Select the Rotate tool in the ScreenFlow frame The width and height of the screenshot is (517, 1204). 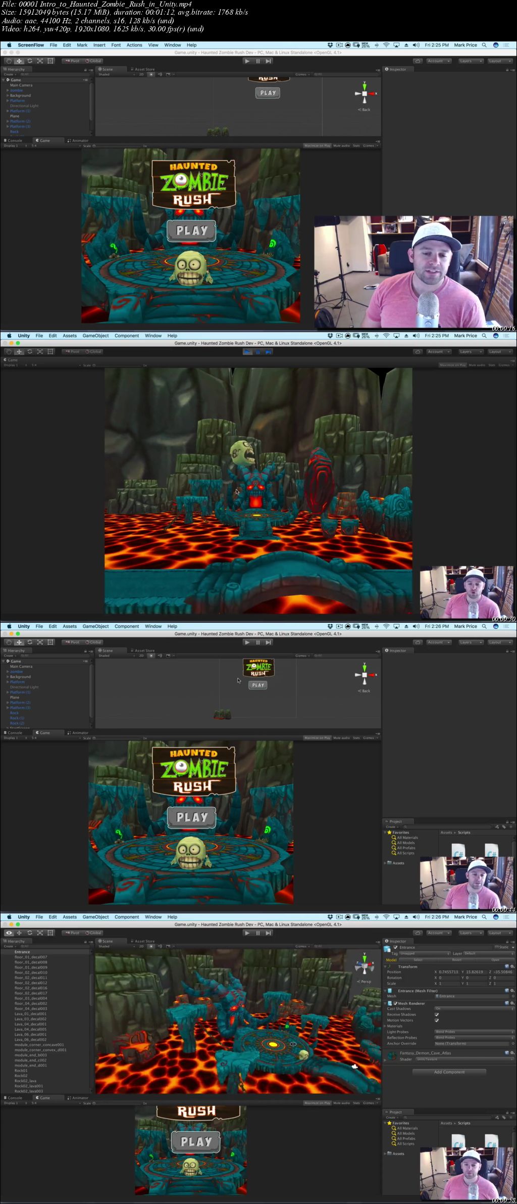coord(30,61)
